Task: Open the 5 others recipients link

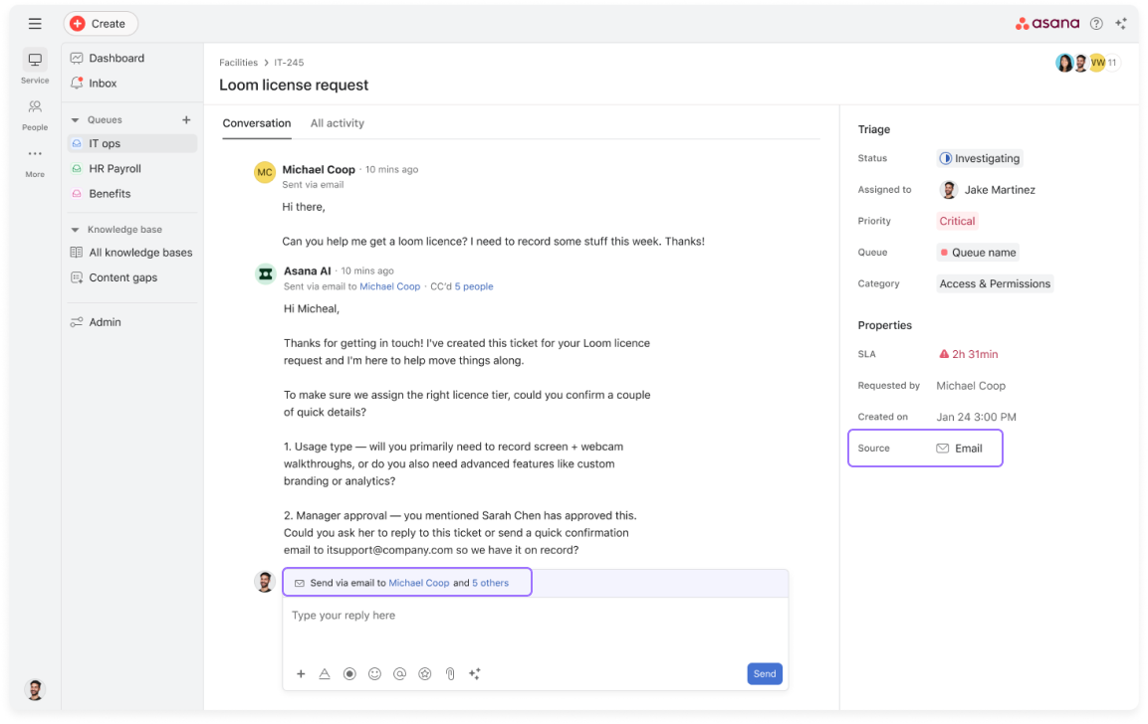Action: [490, 583]
